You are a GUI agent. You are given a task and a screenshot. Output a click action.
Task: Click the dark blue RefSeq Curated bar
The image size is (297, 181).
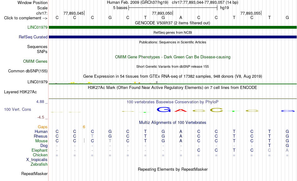(x=173, y=37)
